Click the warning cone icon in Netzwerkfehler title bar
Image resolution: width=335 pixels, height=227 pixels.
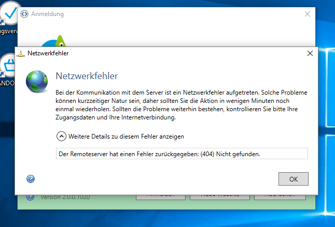[x=21, y=53]
